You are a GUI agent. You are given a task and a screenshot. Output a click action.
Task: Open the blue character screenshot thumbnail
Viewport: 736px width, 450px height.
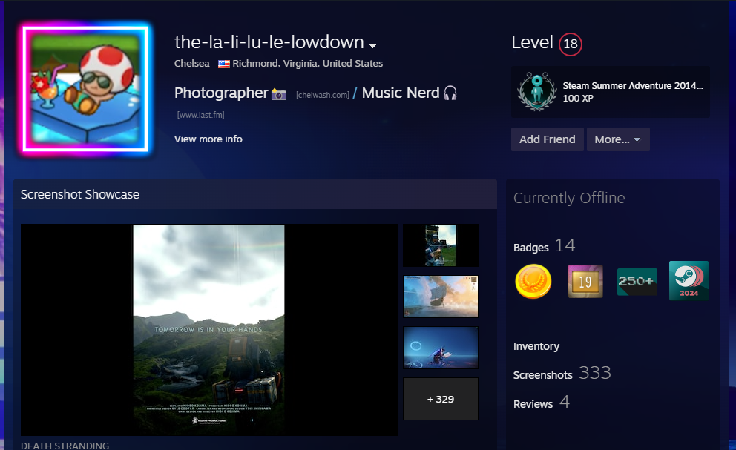[440, 348]
